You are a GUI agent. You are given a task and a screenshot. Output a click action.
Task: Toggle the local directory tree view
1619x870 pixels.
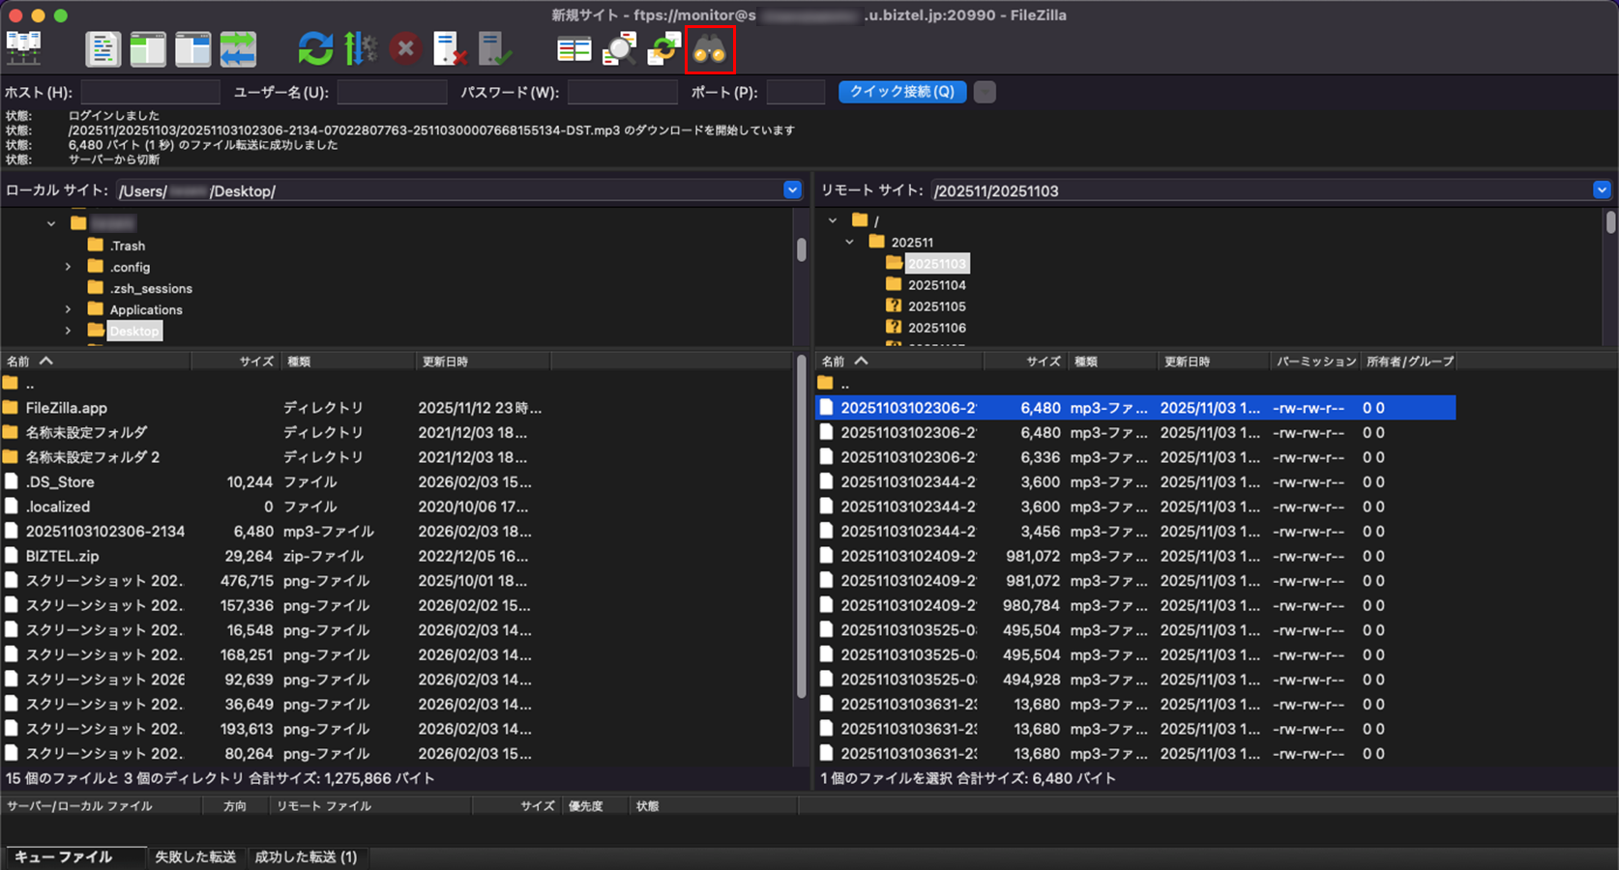pos(148,48)
